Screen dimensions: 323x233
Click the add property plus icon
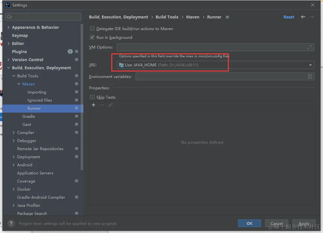[94, 105]
